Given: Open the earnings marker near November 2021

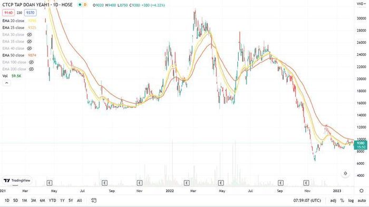Looking at the screenshot, I should pyautogui.click(x=140, y=183).
